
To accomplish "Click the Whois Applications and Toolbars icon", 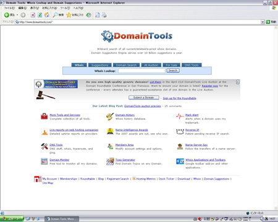I will 180,162.
